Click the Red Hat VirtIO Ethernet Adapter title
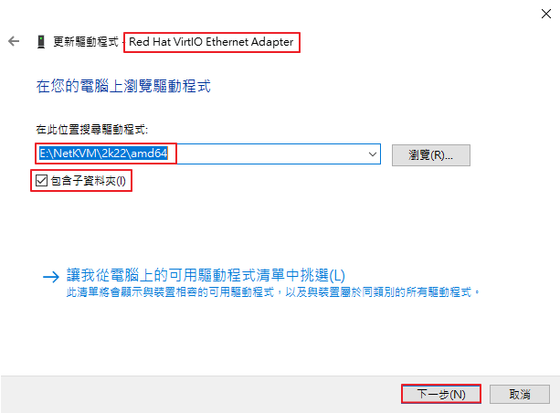The width and height of the screenshot is (560, 413). click(x=211, y=42)
